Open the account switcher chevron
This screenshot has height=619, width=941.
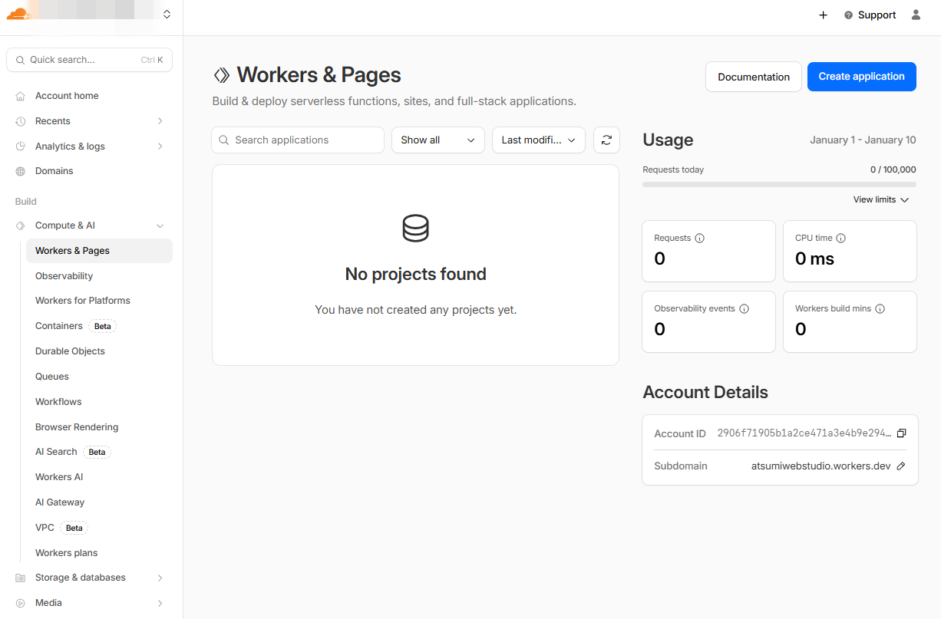(x=167, y=15)
